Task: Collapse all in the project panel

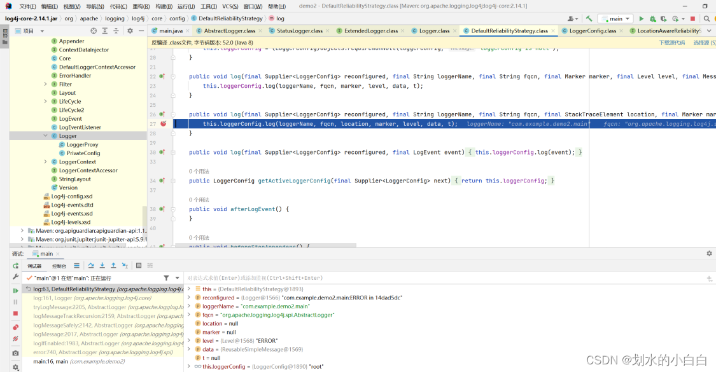Action: [116, 31]
